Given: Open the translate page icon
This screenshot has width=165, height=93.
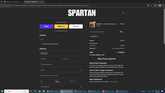Looking at the screenshot, I should tap(148, 5).
